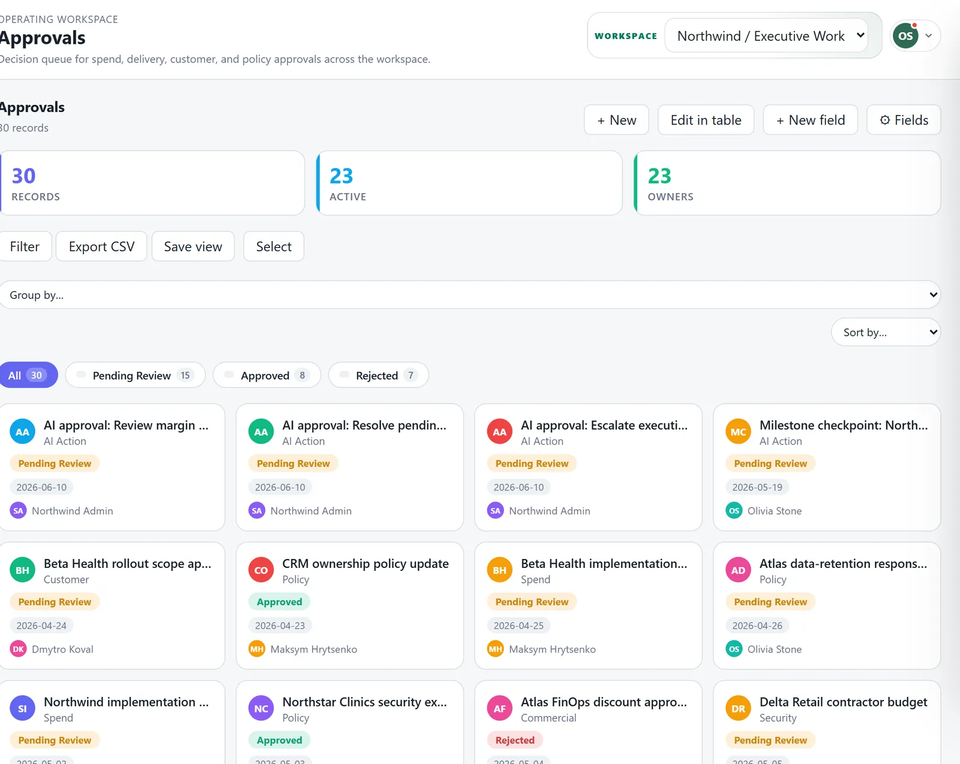This screenshot has width=960, height=764.
Task: Click date 2026-05-19 on Milestone checkpoint card
Action: [x=757, y=487]
